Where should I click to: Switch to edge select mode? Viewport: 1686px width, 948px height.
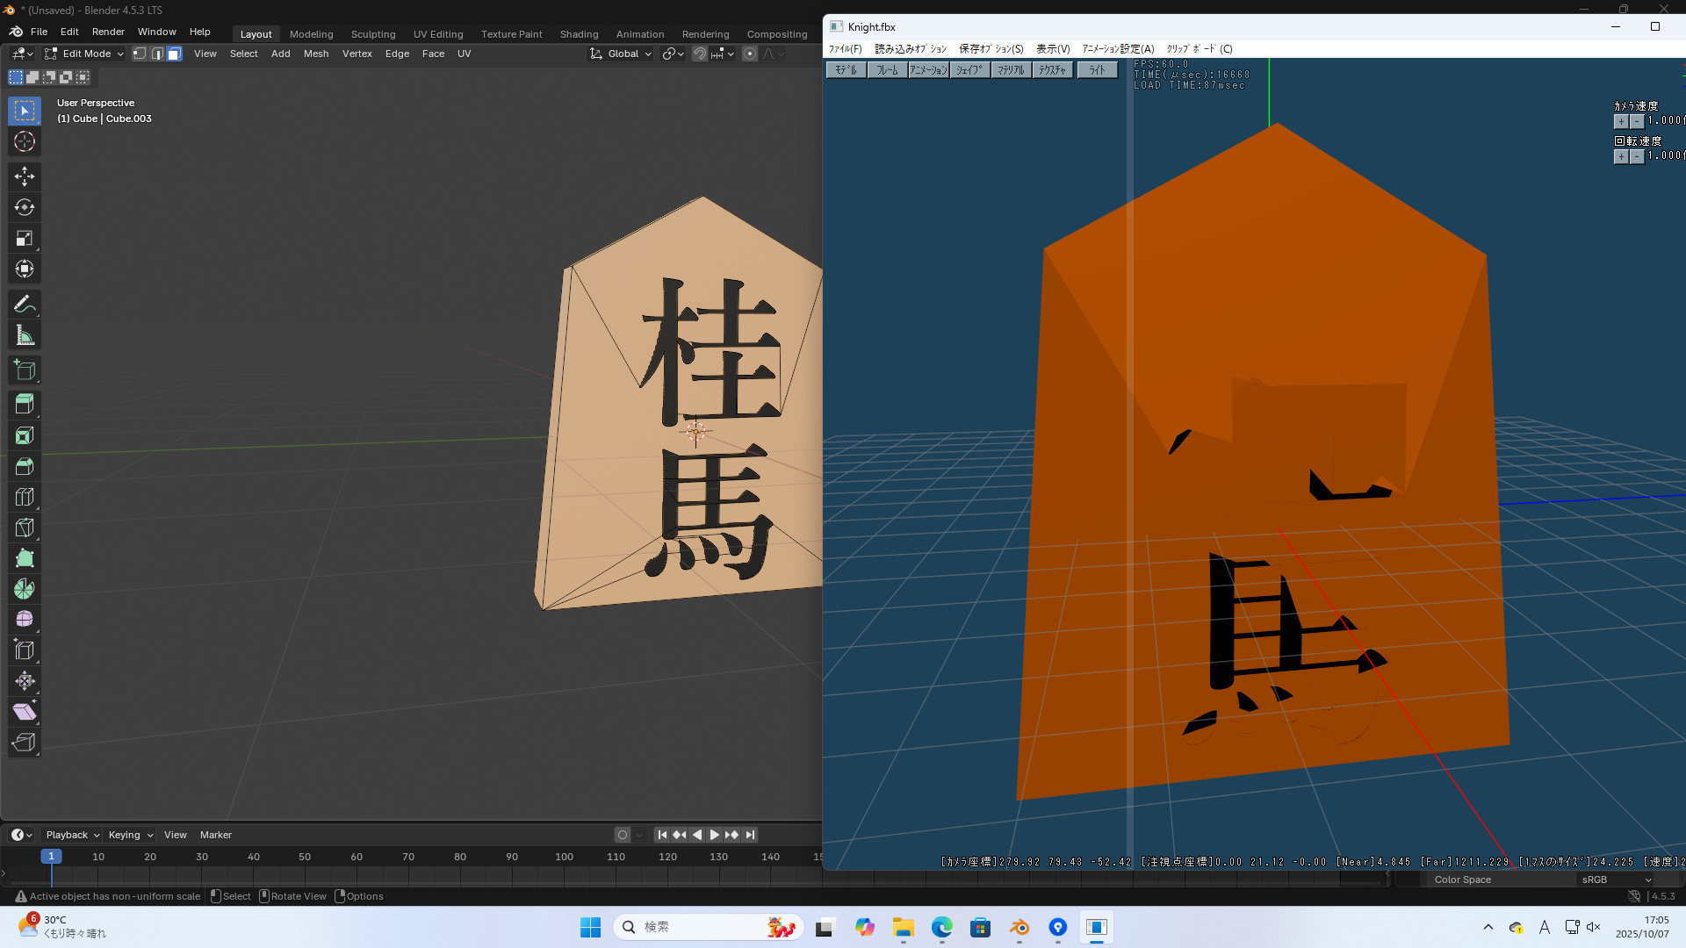157,54
